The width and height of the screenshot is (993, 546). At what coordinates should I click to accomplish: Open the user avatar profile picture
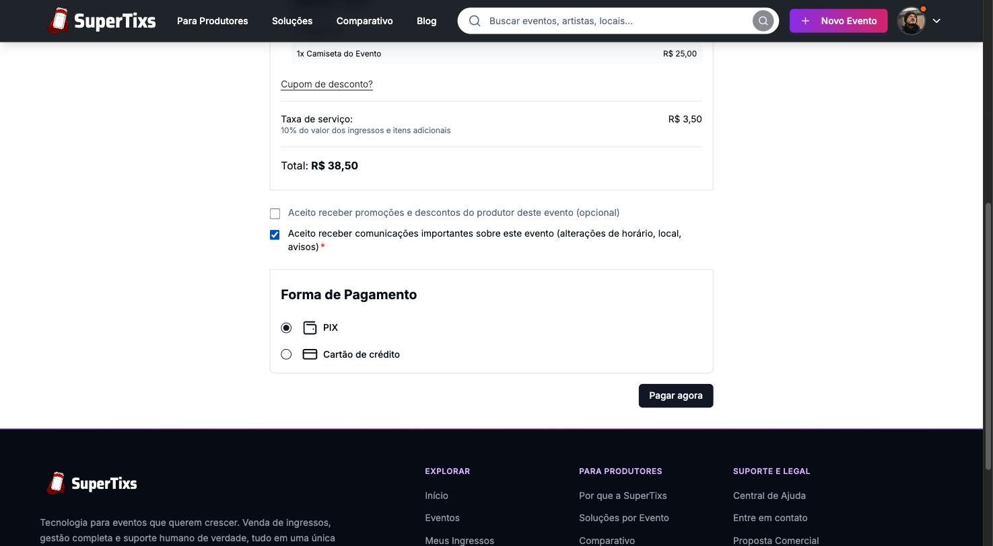[x=912, y=21]
